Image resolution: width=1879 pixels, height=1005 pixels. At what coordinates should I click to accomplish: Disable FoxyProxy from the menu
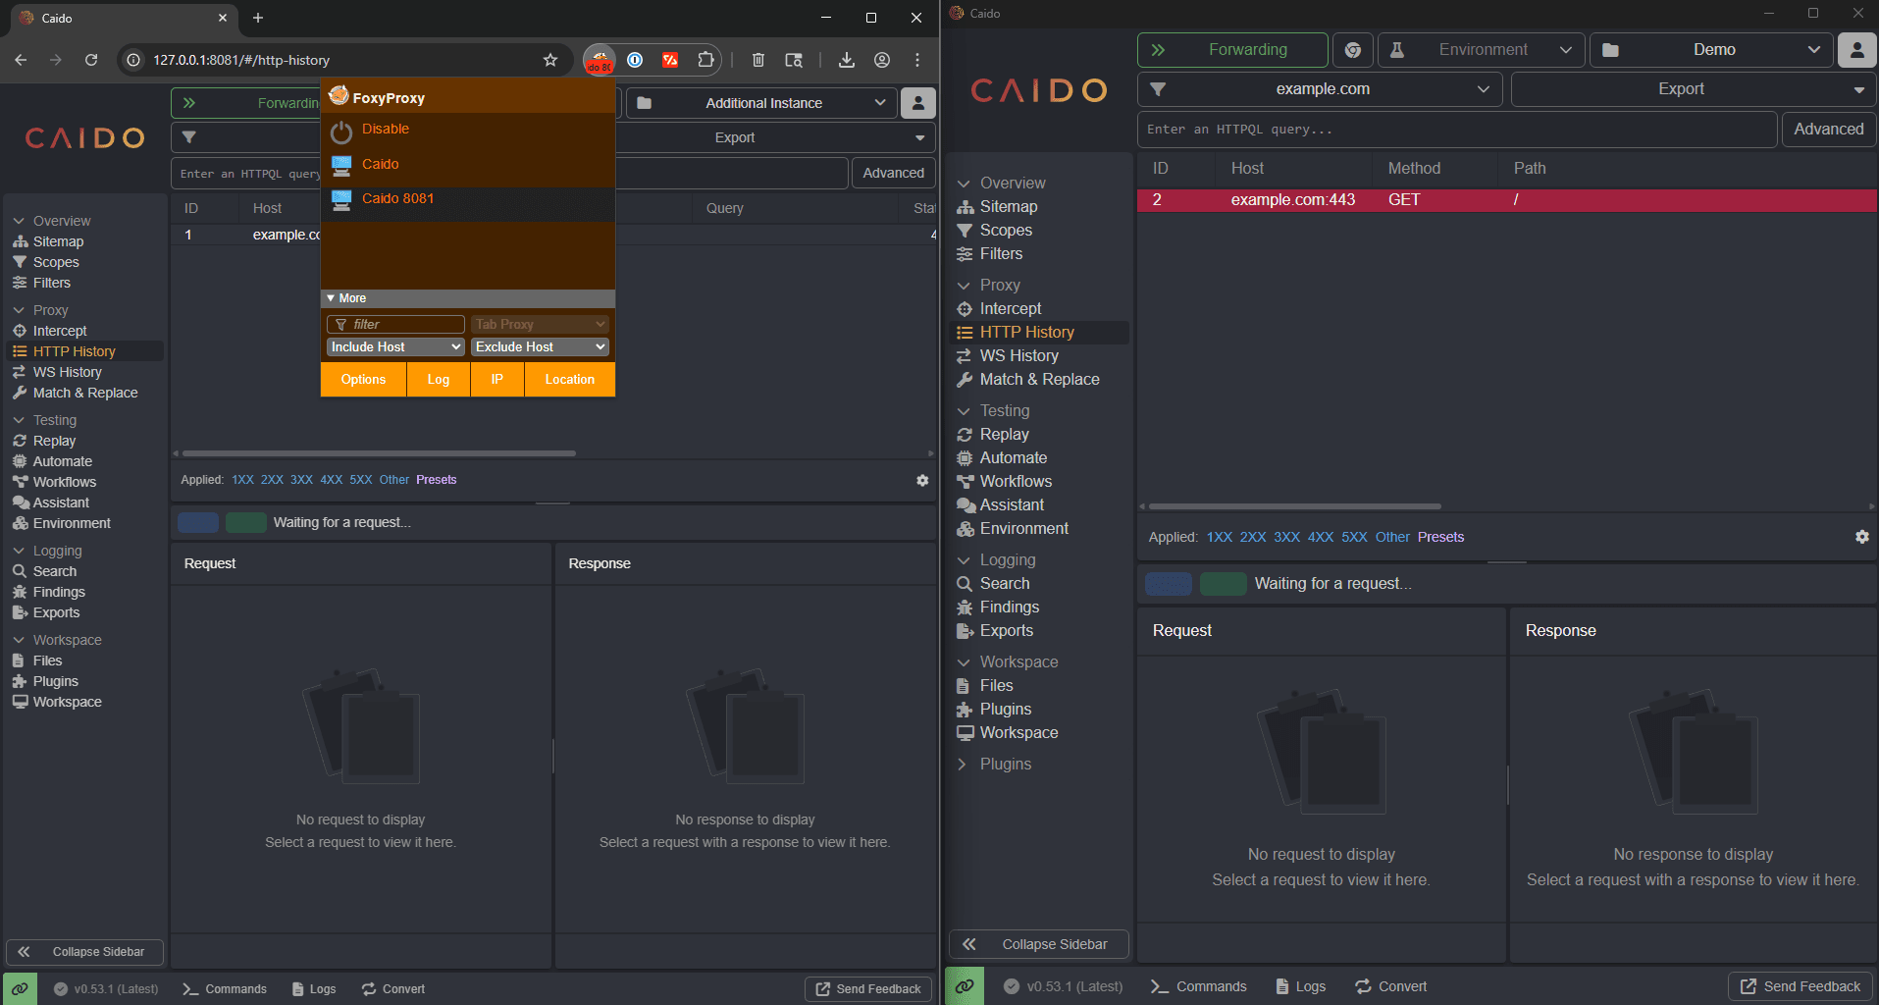pos(385,129)
